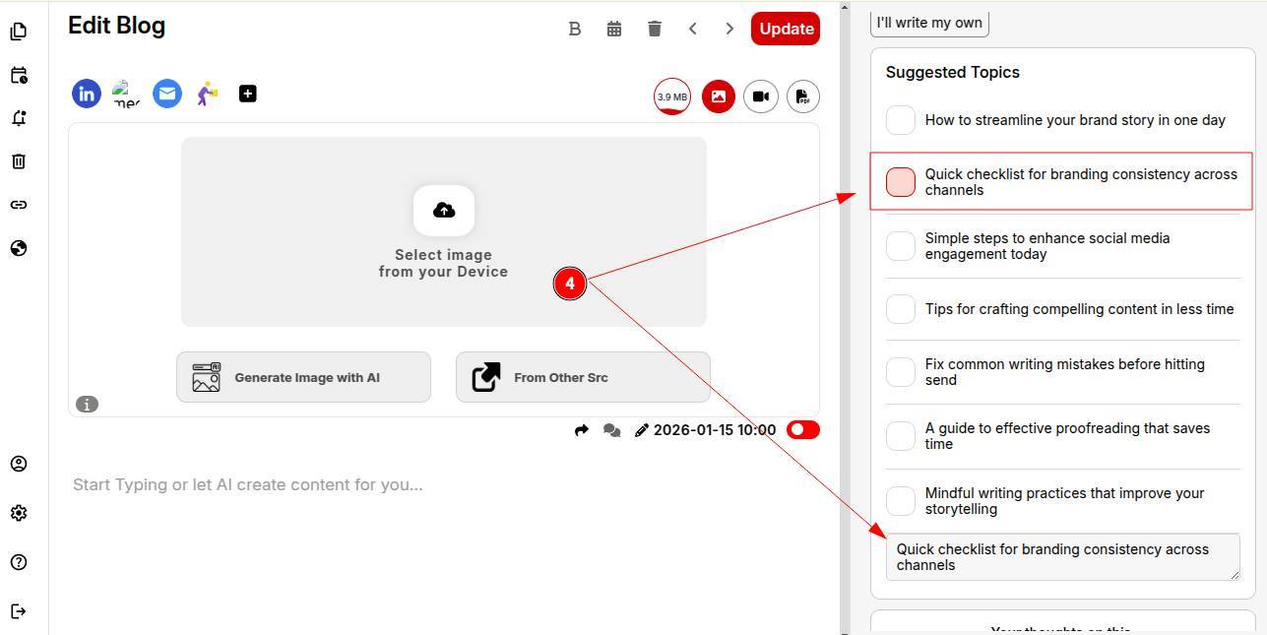Delete blog using header trash icon

[655, 29]
